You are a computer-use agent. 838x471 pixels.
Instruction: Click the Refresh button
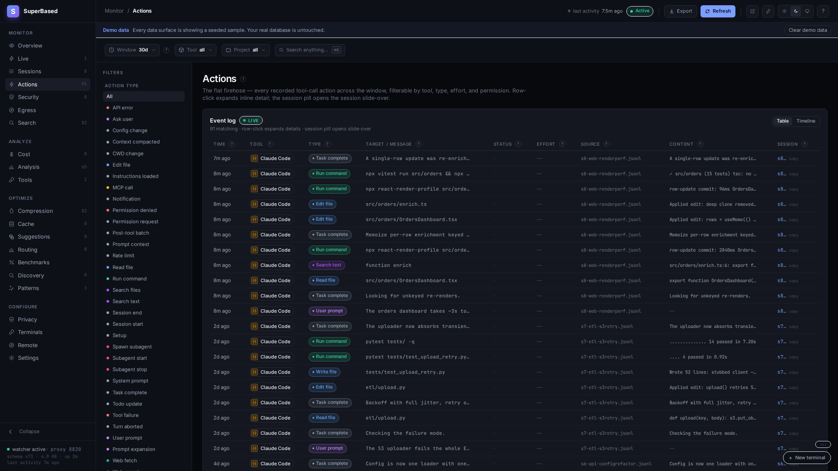[x=718, y=11]
